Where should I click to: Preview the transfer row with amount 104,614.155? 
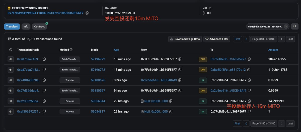pyautogui.click(x=11, y=59)
